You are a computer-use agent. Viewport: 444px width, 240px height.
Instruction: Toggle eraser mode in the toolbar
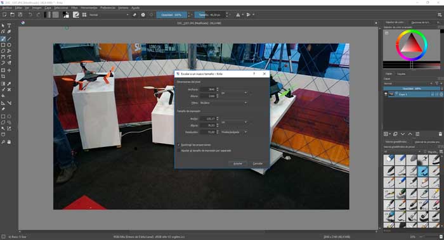point(134,15)
